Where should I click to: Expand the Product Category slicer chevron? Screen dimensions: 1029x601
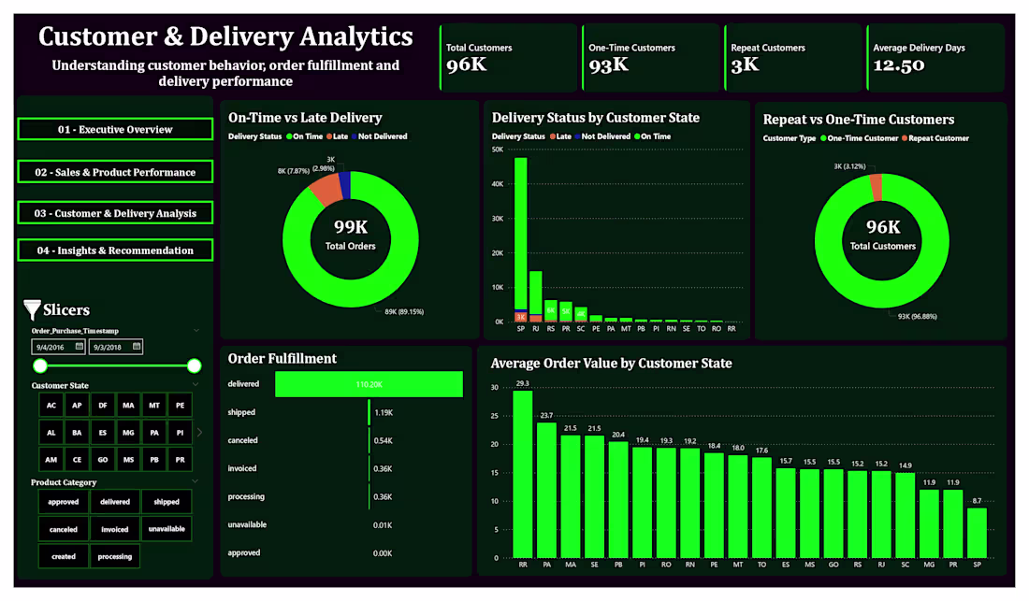pos(196,481)
